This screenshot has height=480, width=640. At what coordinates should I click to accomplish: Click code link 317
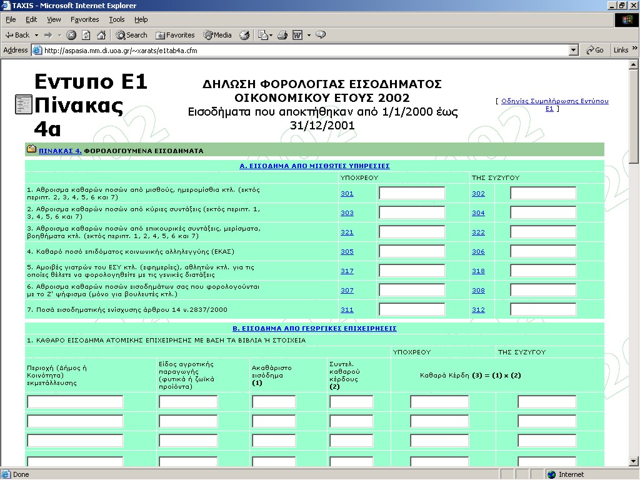pos(347,271)
